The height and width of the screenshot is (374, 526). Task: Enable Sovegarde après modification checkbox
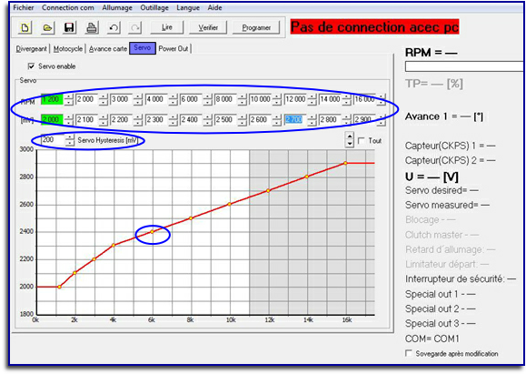tap(409, 353)
